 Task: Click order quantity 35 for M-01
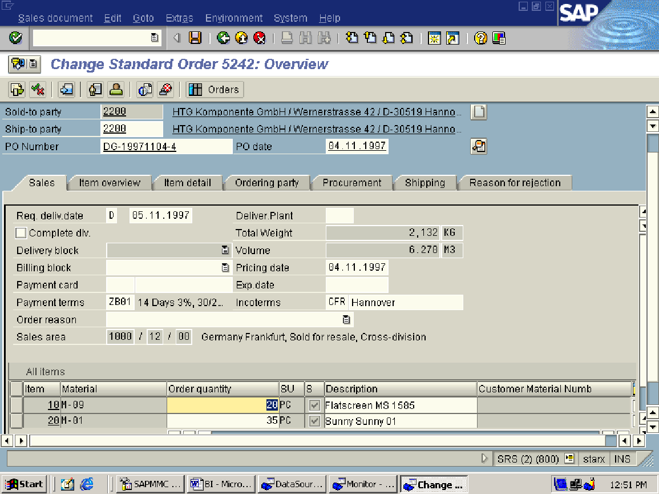click(223, 420)
